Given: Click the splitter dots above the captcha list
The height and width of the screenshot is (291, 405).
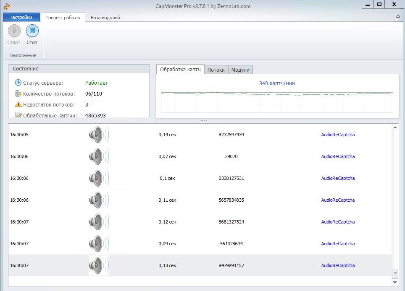Looking at the screenshot, I should coord(204,121).
